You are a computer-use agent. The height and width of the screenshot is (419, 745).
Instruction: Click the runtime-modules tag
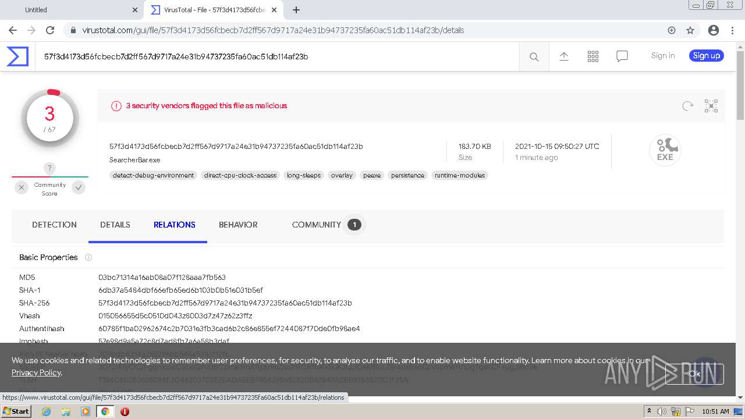click(460, 175)
